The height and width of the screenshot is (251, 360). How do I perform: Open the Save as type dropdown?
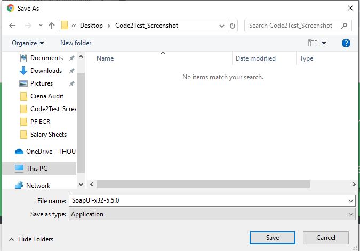212,214
